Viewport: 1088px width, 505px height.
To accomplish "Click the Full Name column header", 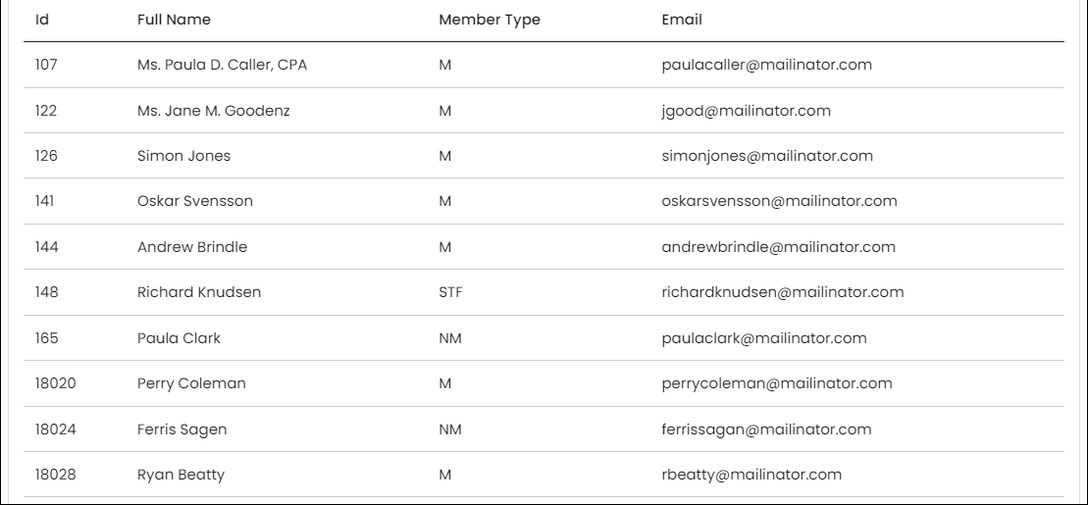I will pyautogui.click(x=175, y=20).
